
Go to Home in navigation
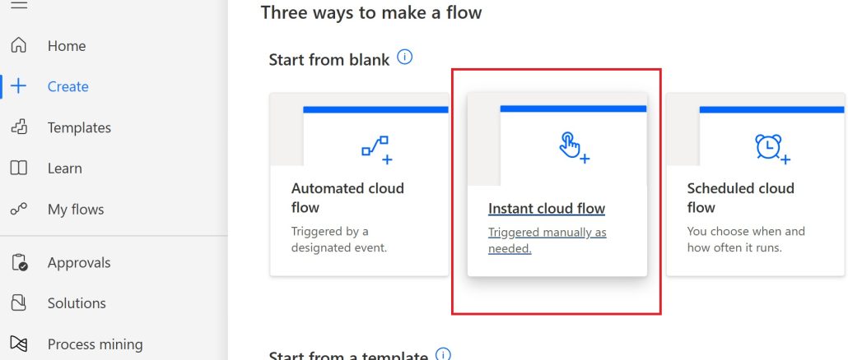coord(67,46)
